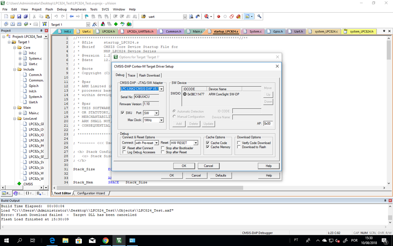Open the Reset HW RESET dropdown
The image size is (393, 246).
click(196, 143)
